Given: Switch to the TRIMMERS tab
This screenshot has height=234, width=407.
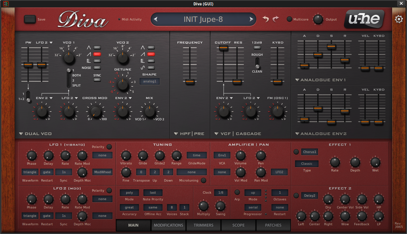Looking at the screenshot, I should tap(204, 225).
